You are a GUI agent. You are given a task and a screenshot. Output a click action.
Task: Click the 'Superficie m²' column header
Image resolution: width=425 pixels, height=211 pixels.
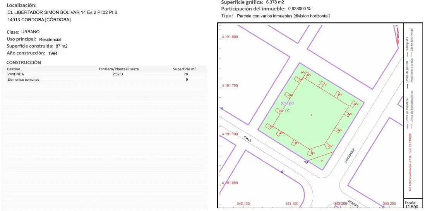click(185, 69)
